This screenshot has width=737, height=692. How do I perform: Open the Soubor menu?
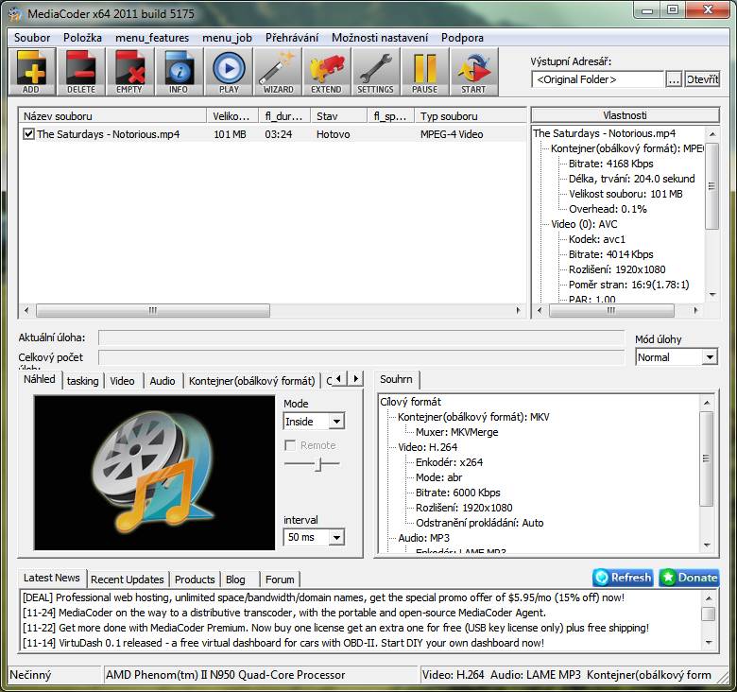[x=32, y=38]
